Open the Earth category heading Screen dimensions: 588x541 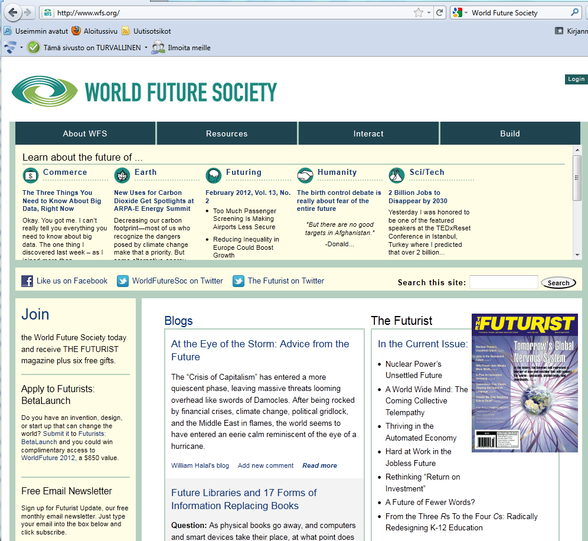(x=145, y=172)
